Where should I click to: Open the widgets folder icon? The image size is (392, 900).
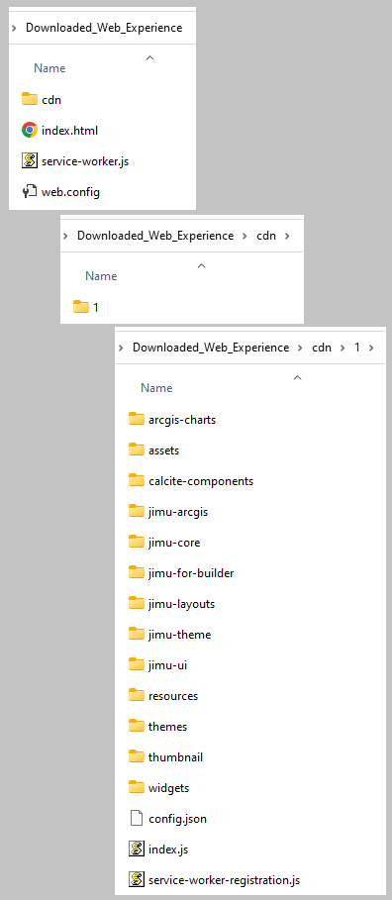click(x=137, y=787)
